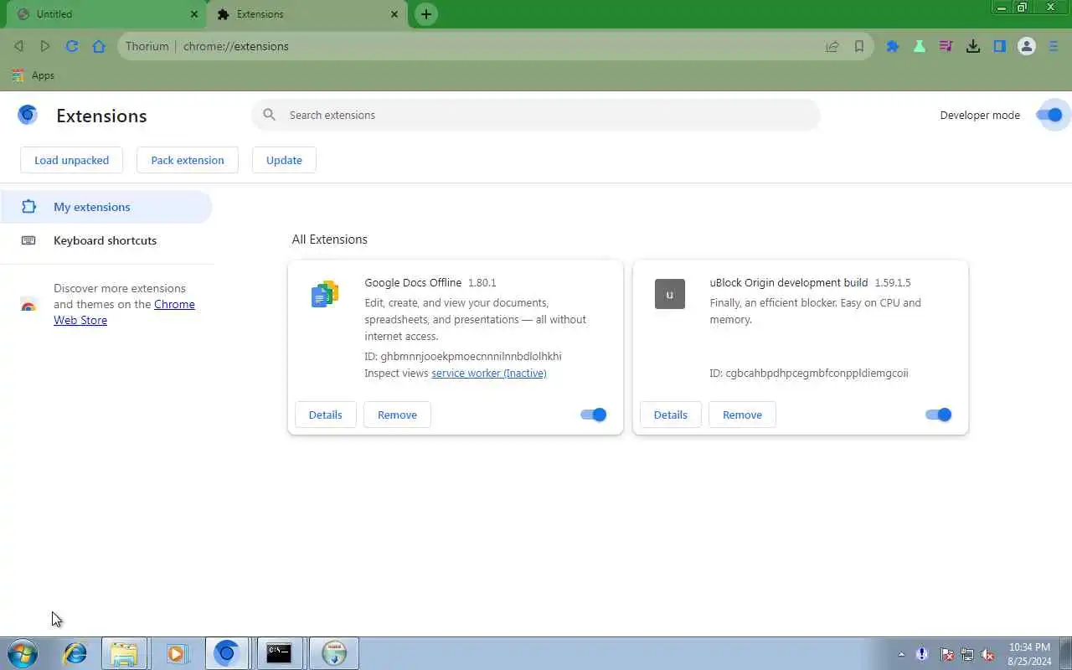Open Keyboard shortcuts in the sidebar
This screenshot has width=1072, height=670.
pyautogui.click(x=106, y=240)
